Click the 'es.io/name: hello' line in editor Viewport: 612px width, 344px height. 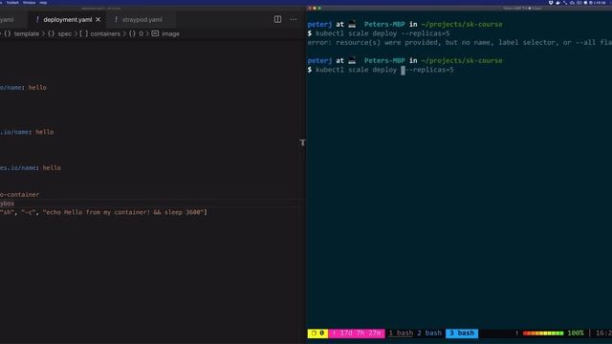(x=31, y=168)
